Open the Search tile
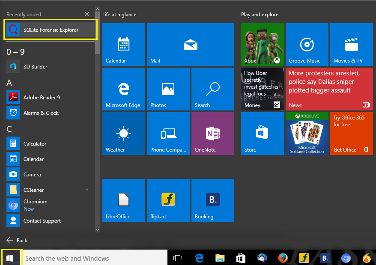This screenshot has height=265, width=376. click(213, 89)
